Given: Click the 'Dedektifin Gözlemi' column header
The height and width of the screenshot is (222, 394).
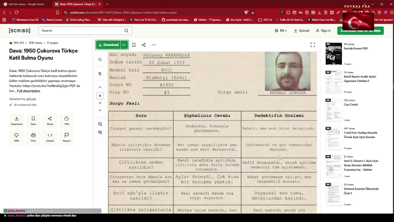Looking at the screenshot, I should [x=279, y=116].
